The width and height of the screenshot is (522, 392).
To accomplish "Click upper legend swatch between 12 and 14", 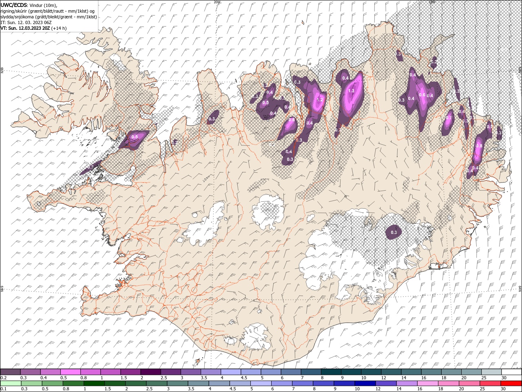I will 391,372.
